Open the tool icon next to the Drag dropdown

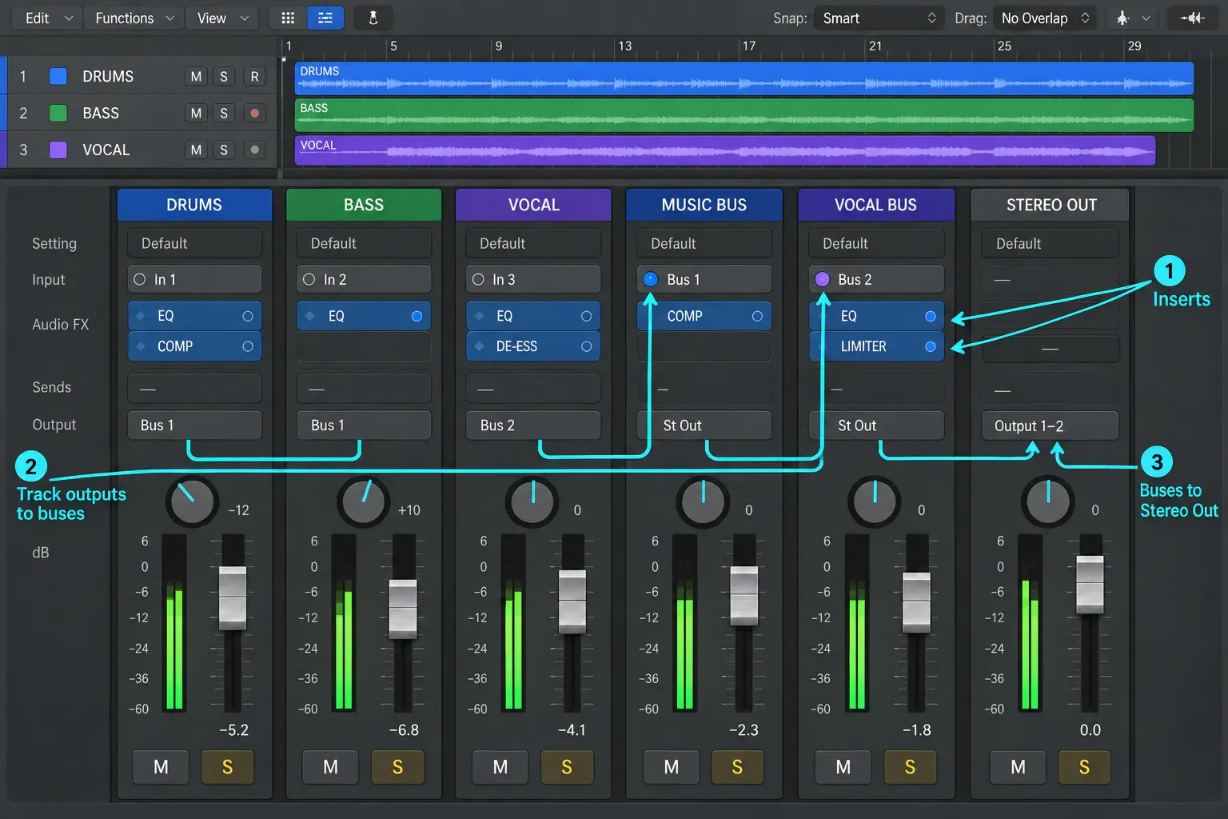tap(1132, 18)
